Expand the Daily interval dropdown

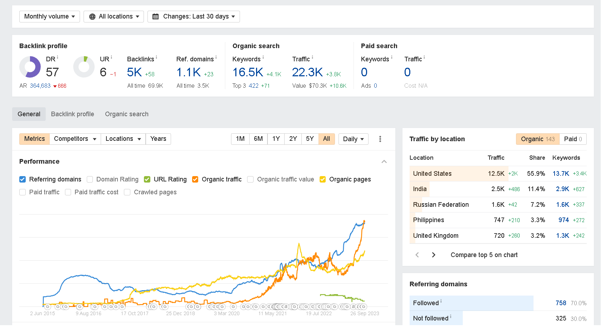click(353, 139)
